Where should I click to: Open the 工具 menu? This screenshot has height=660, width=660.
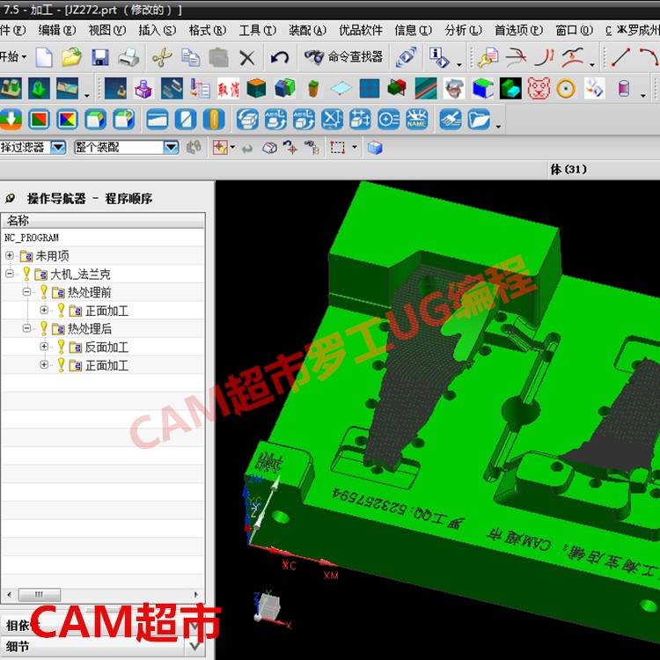tap(256, 30)
